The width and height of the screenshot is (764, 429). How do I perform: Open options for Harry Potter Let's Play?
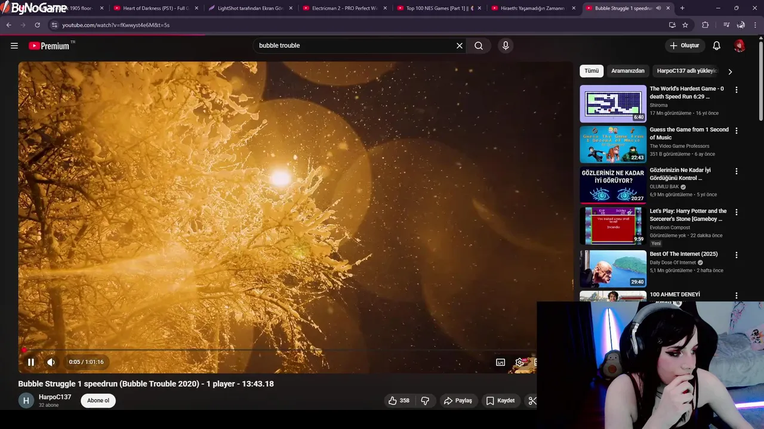736,212
